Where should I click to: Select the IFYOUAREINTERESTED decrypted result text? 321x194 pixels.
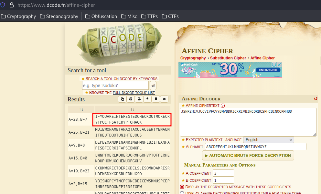pyautogui.click(x=132, y=119)
